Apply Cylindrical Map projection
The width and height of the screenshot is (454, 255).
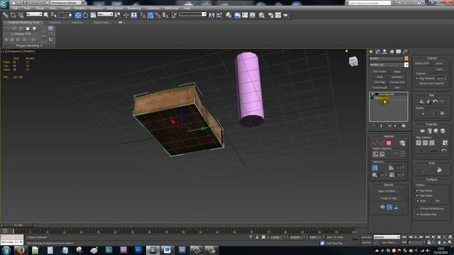[x=429, y=131]
